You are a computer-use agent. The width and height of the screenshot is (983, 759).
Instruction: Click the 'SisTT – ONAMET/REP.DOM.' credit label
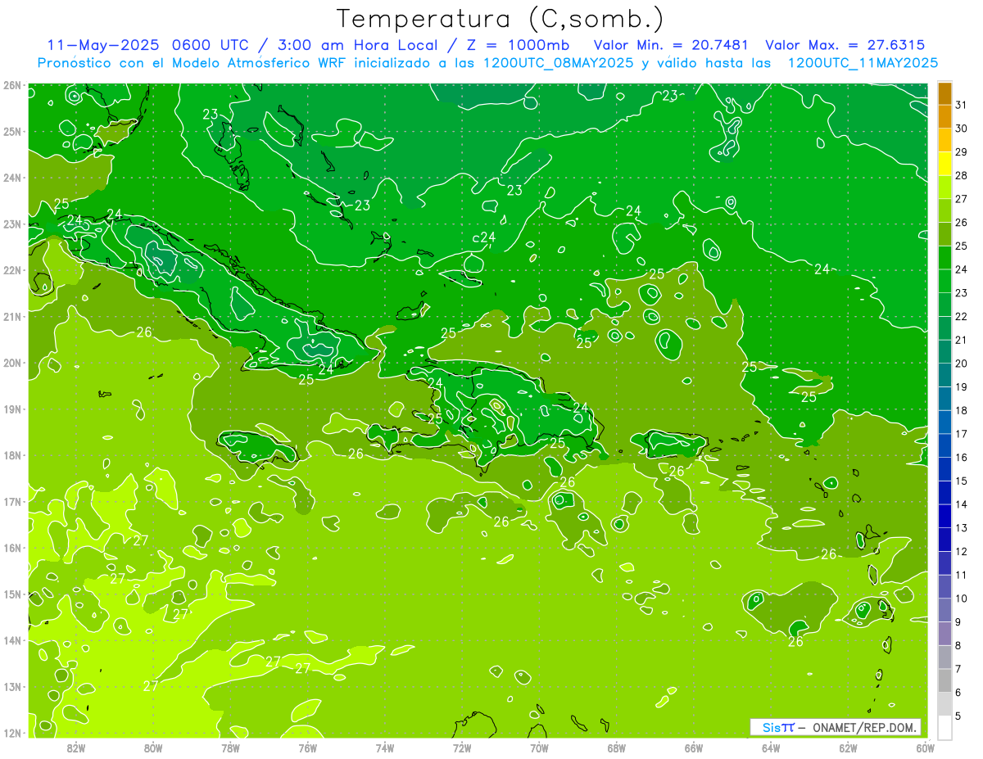836,727
